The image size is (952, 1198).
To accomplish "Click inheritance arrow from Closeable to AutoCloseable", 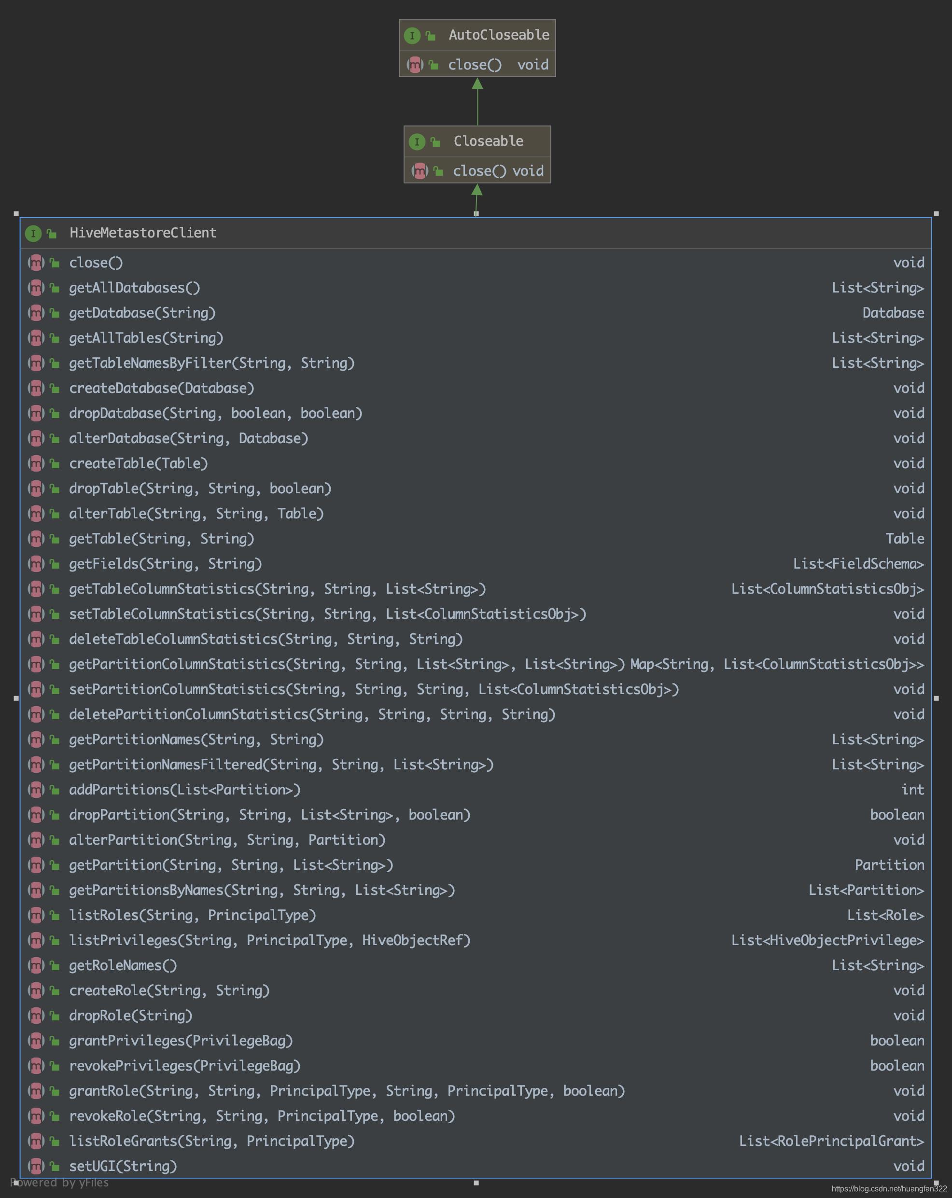I will tap(477, 101).
